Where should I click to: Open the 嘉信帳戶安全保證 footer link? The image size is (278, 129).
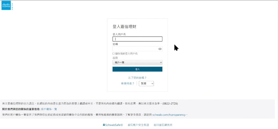point(138,125)
